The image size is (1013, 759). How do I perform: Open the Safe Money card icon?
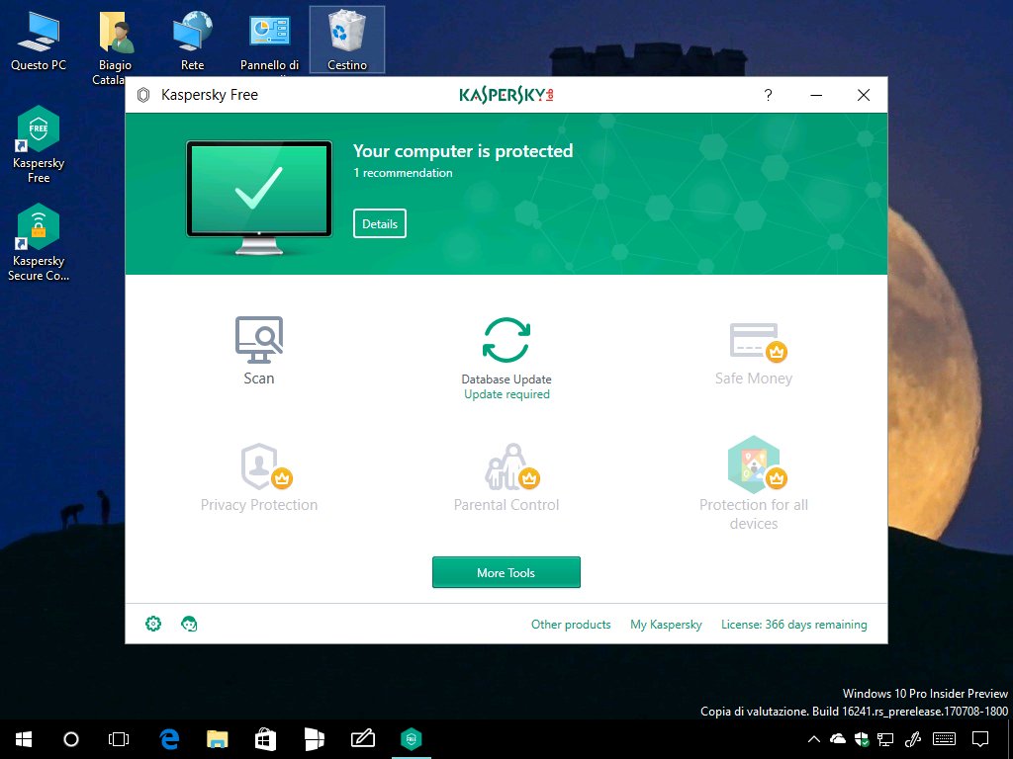click(758, 342)
